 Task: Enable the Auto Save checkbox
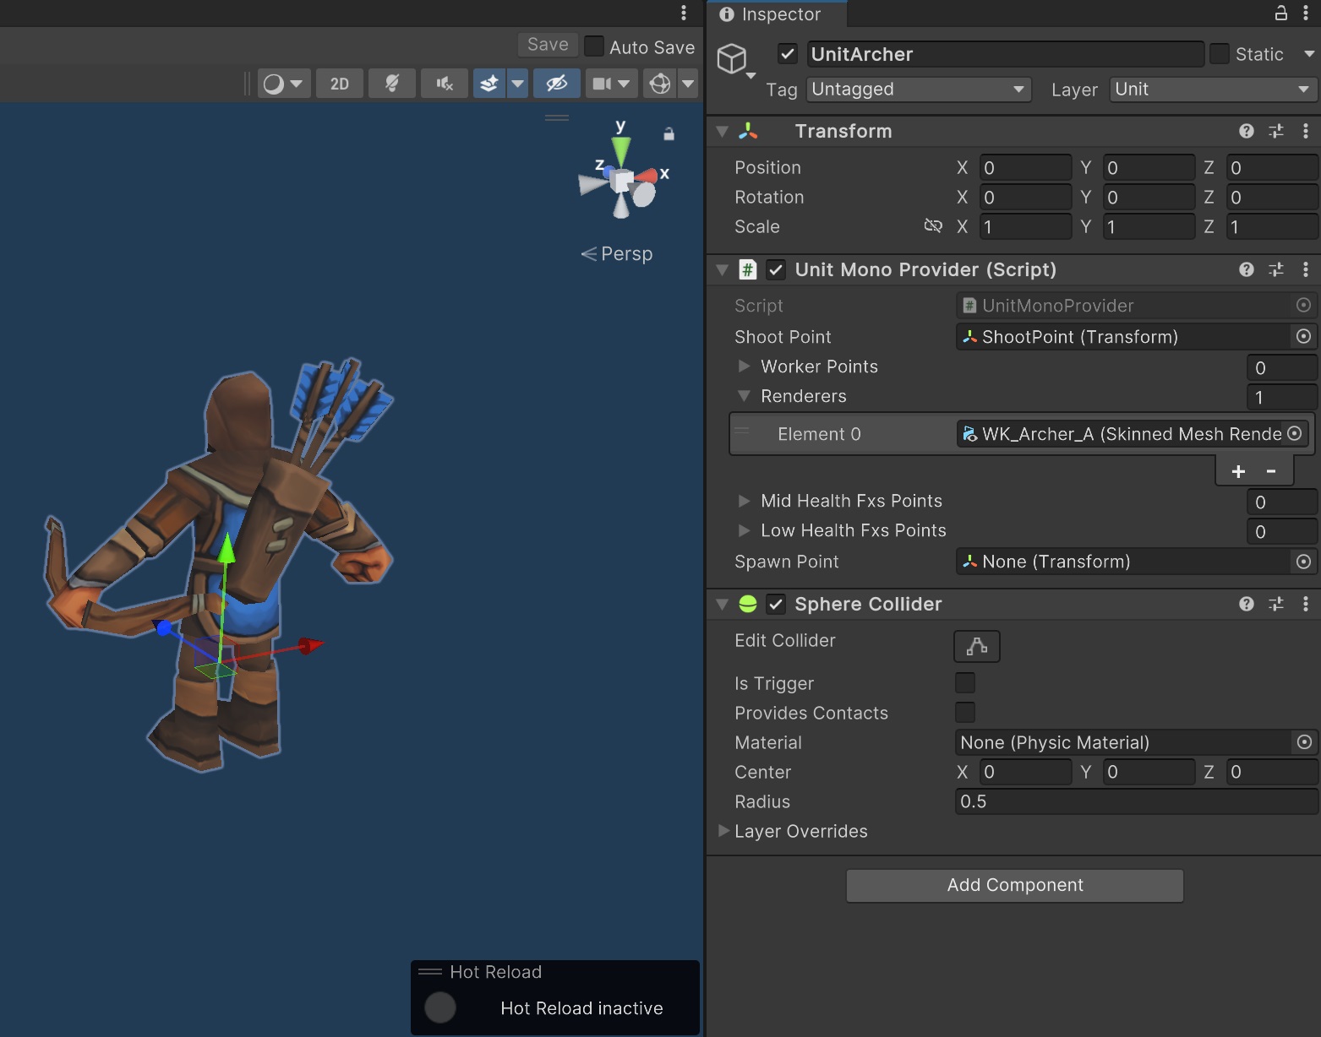pyautogui.click(x=594, y=46)
